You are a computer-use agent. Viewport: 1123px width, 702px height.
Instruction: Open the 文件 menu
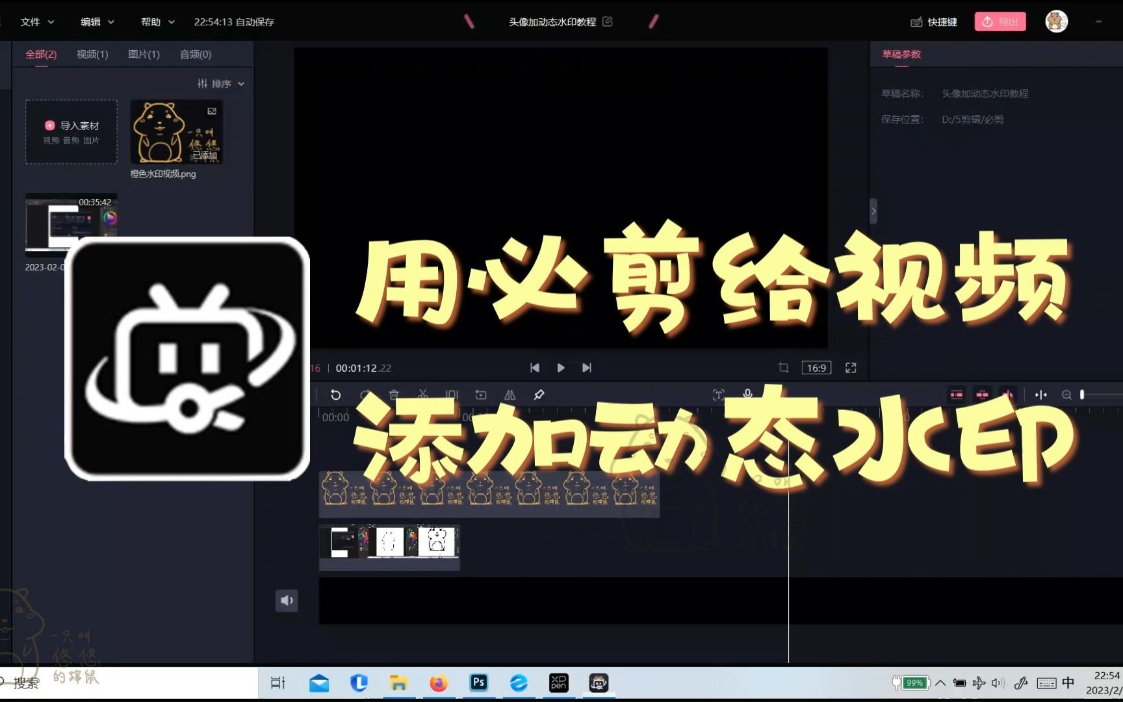click(37, 21)
